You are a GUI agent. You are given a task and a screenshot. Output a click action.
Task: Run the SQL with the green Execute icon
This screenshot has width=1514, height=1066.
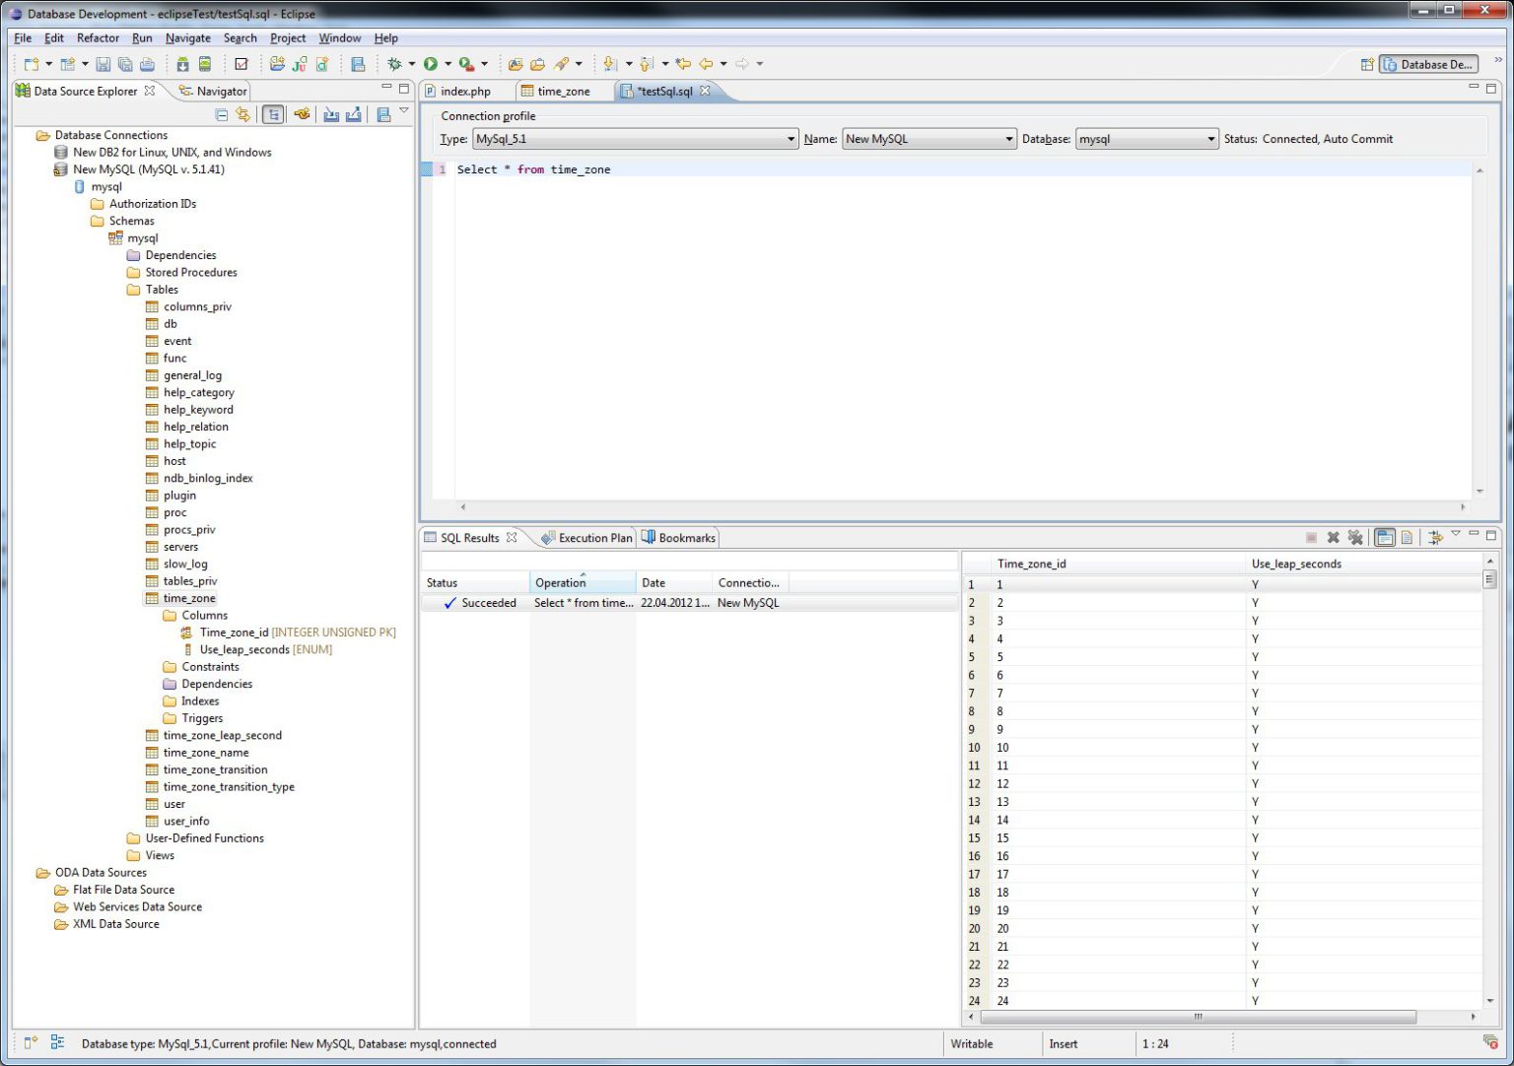coord(430,63)
